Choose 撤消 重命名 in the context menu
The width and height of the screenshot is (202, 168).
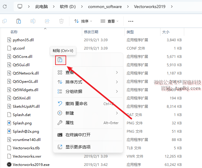click(88, 104)
